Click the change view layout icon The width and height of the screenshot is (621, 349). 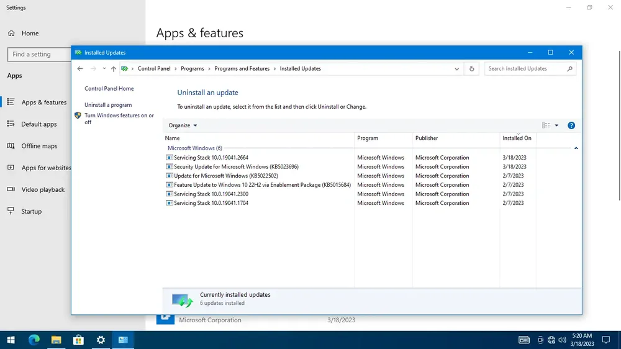[546, 125]
